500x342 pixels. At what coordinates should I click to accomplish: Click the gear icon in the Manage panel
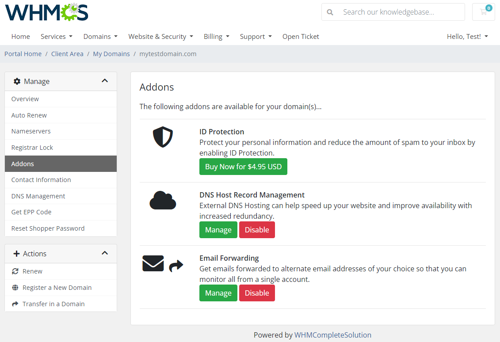pyautogui.click(x=17, y=81)
